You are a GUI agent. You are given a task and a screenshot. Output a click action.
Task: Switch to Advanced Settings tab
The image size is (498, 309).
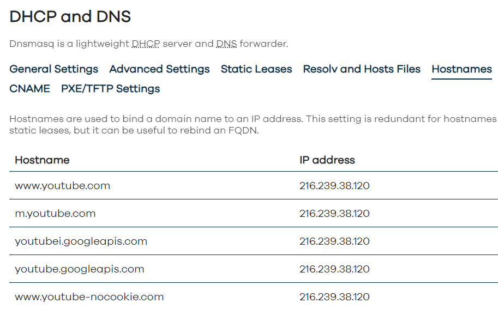click(159, 69)
